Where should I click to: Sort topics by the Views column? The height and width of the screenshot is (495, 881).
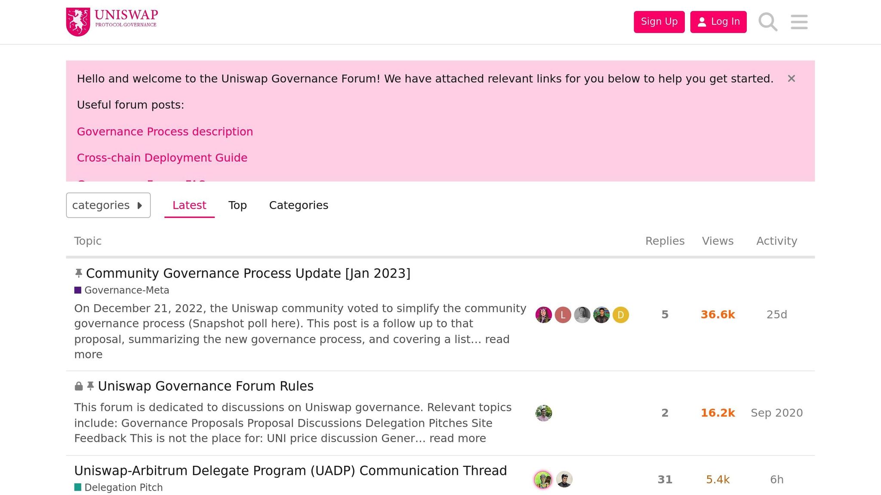[718, 241]
